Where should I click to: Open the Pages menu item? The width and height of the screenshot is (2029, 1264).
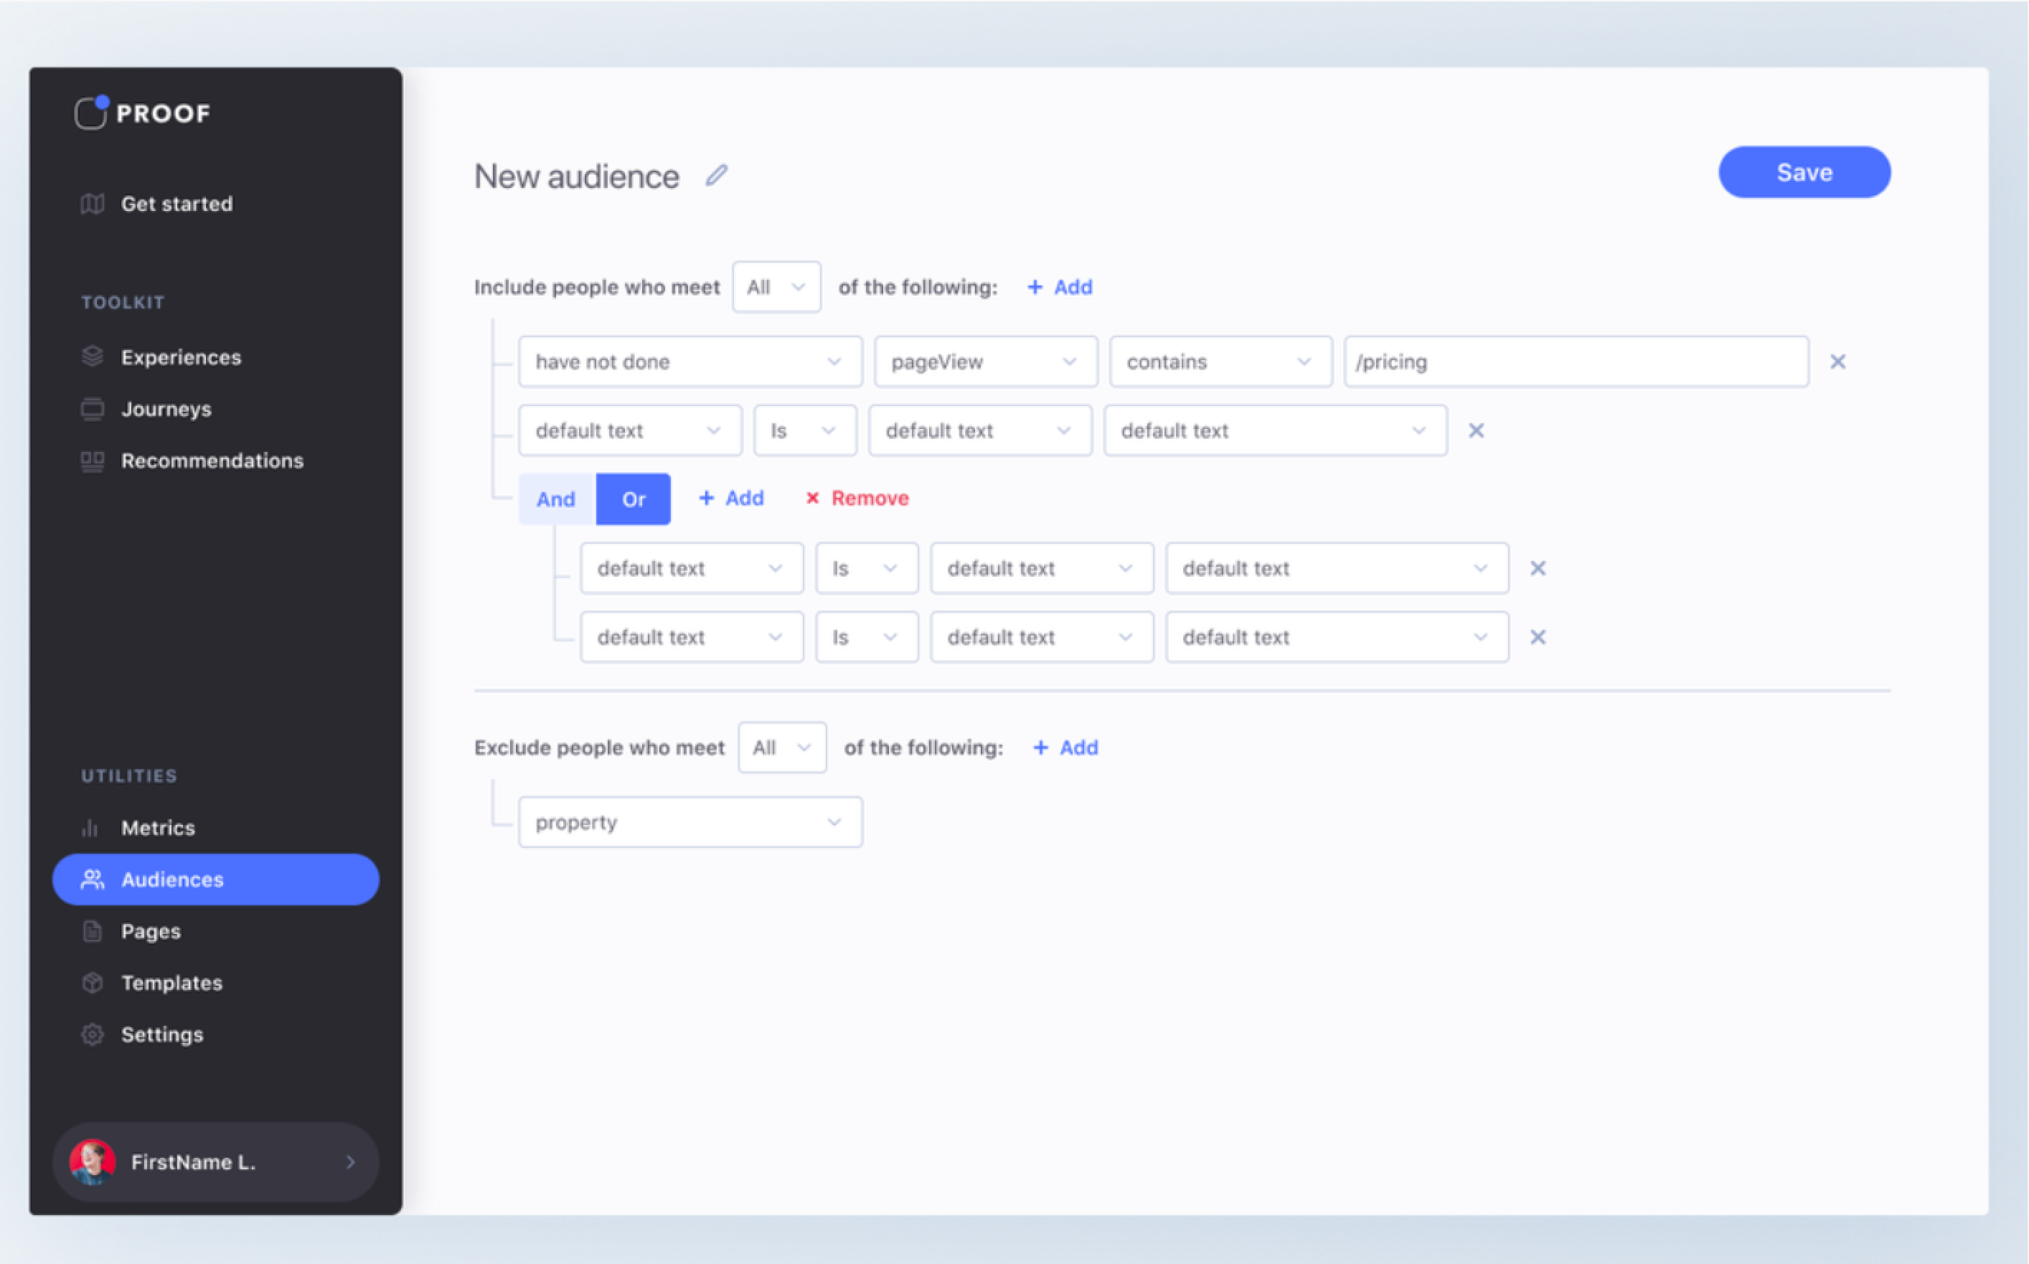tap(151, 931)
